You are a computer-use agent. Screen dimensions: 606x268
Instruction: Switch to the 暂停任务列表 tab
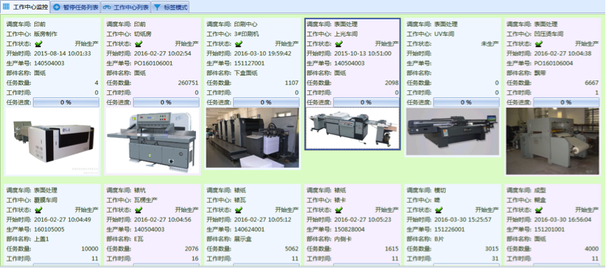coord(76,7)
